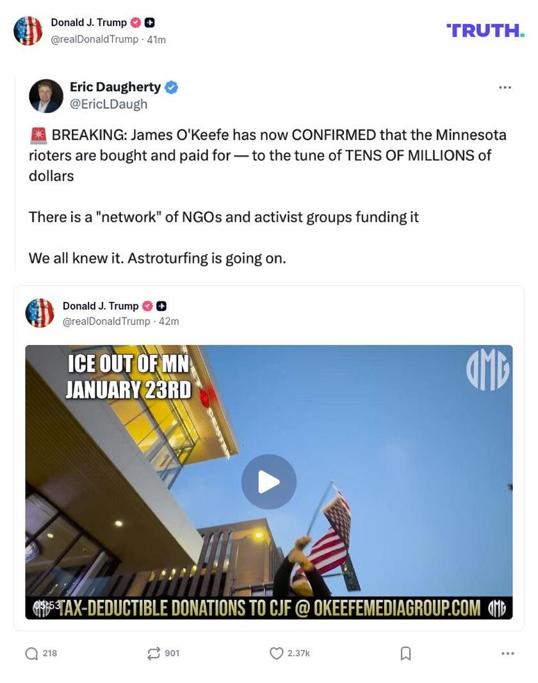Like the post with the heart icon

pos(276,653)
